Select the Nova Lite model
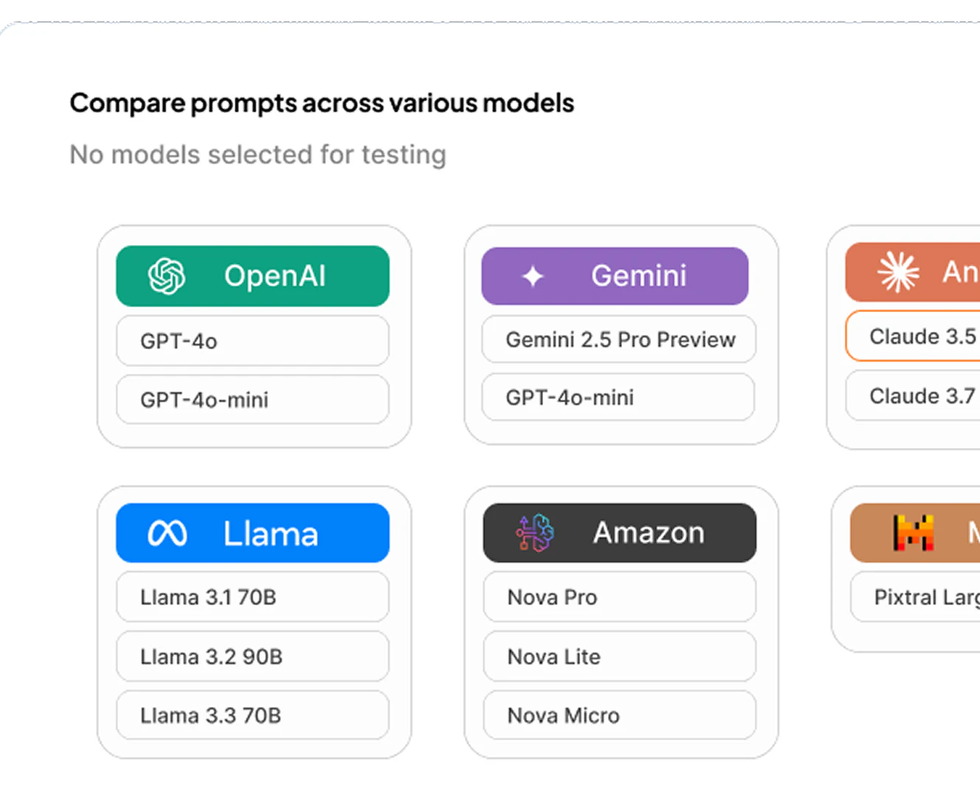This screenshot has height=797, width=980. (619, 656)
